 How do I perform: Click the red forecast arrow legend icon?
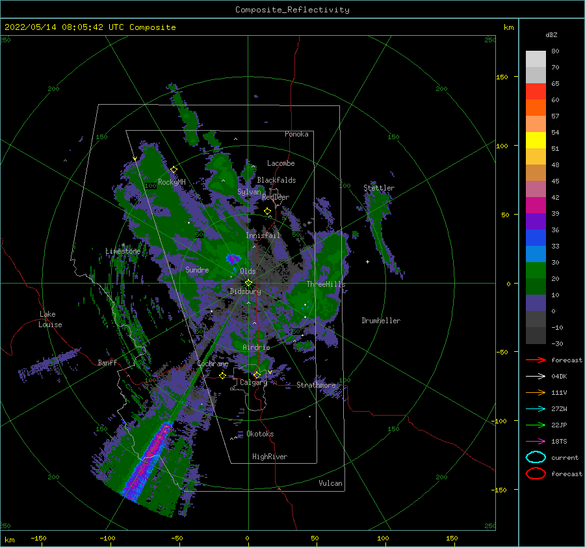(x=536, y=360)
